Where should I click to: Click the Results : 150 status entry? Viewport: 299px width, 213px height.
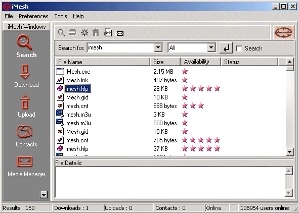click(27, 208)
